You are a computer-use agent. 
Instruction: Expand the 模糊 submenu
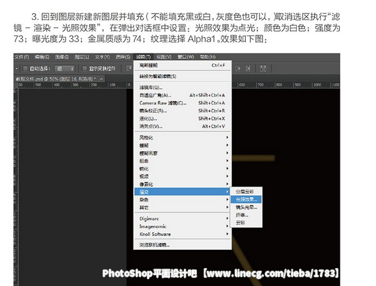pyautogui.click(x=182, y=146)
